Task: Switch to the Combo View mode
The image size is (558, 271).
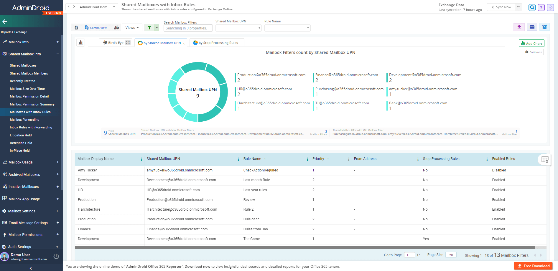Action: coord(96,28)
